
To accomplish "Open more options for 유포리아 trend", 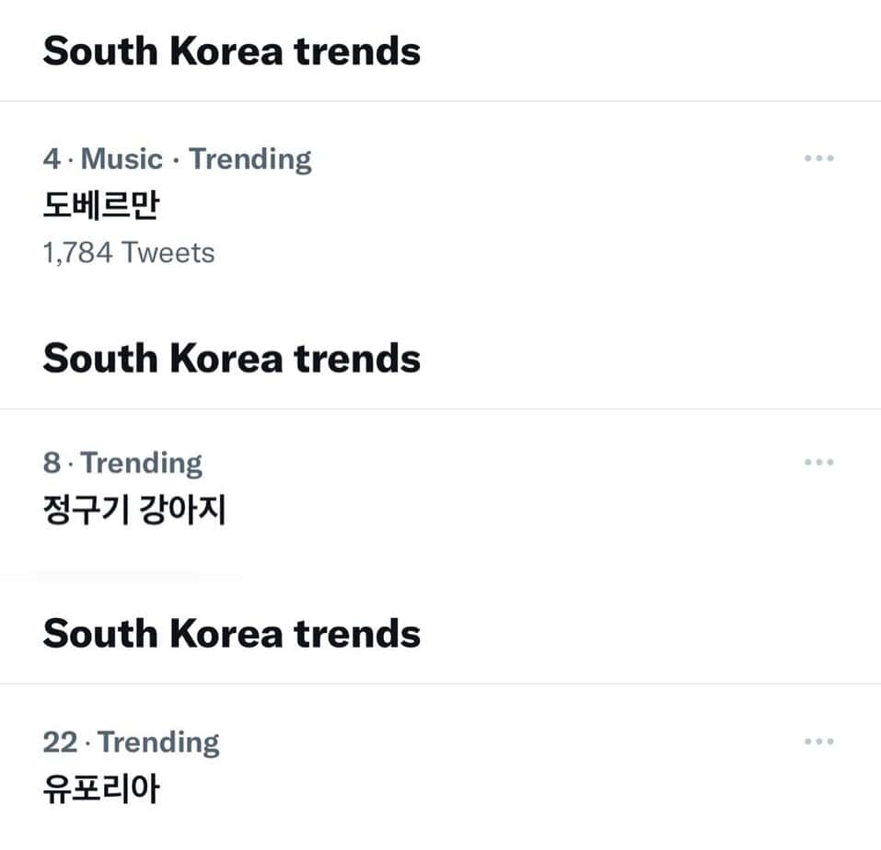I will (818, 741).
